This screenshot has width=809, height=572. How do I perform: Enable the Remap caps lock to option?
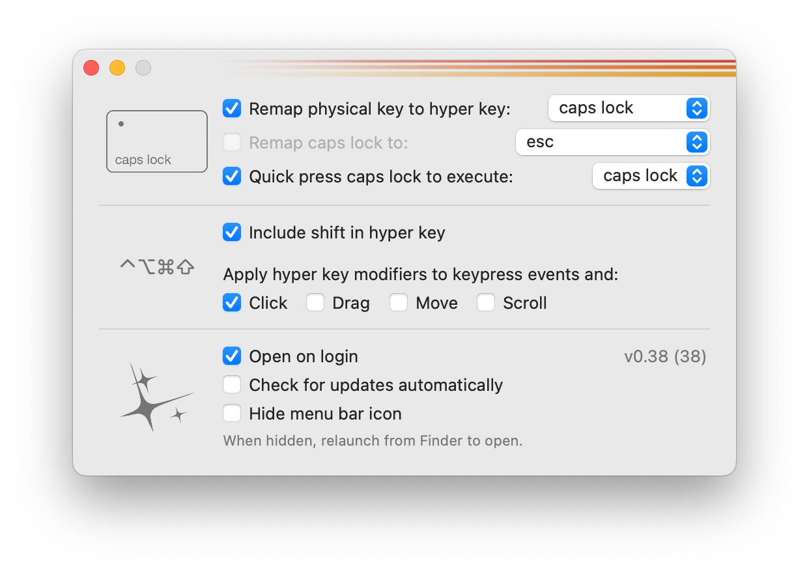click(x=232, y=143)
